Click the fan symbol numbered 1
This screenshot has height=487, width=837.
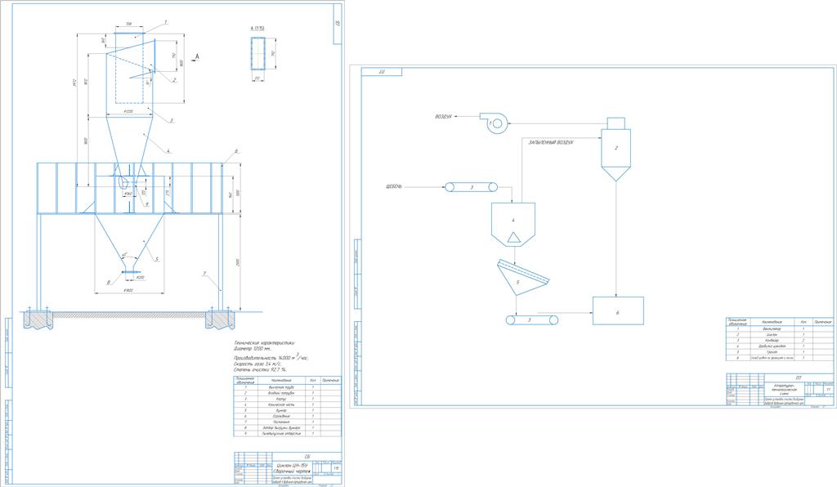click(x=496, y=123)
